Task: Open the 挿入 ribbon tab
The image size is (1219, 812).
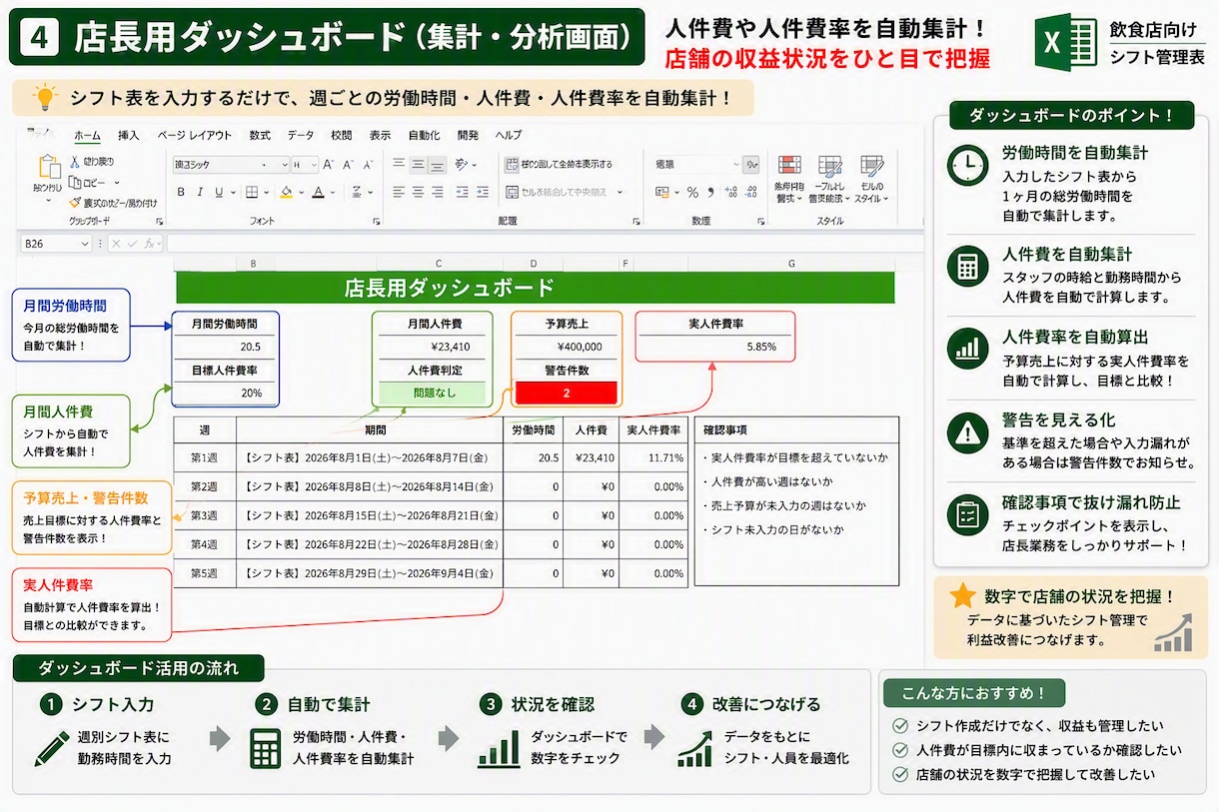Action: click(x=128, y=135)
